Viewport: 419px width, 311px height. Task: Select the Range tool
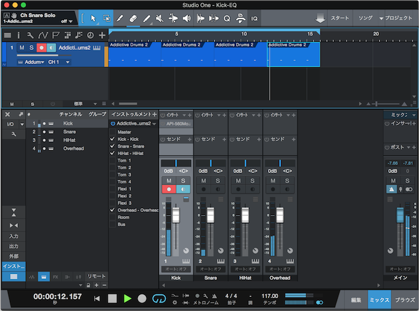[107, 18]
